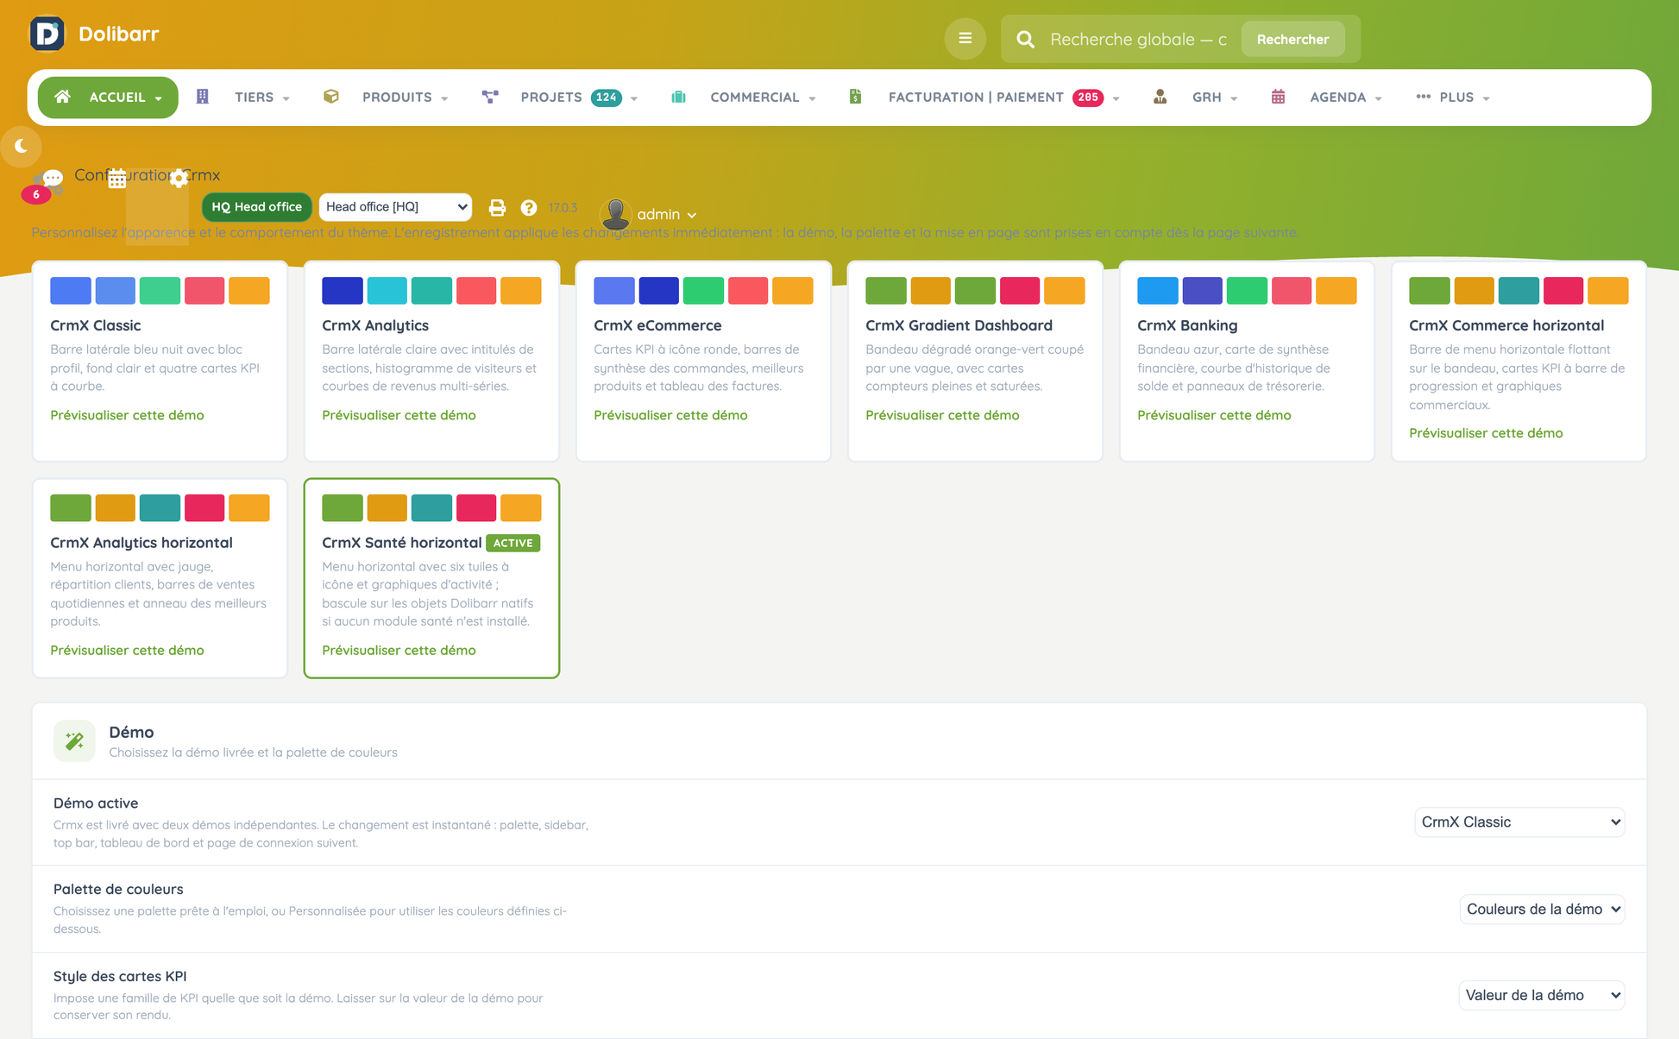Click the Facturation invoice icon
This screenshot has height=1039, width=1679.
[x=855, y=97]
